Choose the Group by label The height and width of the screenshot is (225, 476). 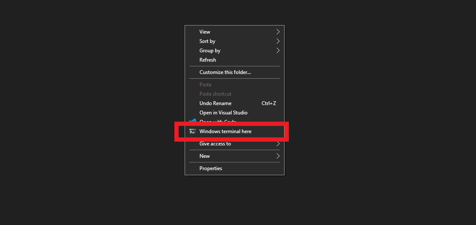(x=210, y=51)
